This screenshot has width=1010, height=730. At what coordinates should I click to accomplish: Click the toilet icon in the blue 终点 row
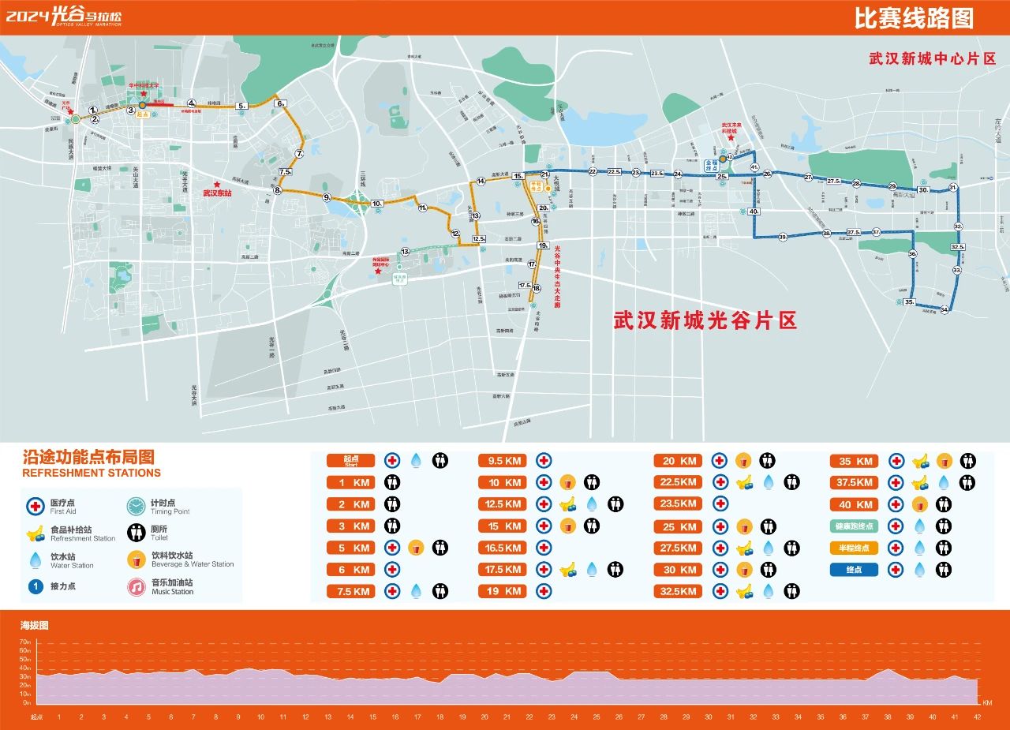943,569
